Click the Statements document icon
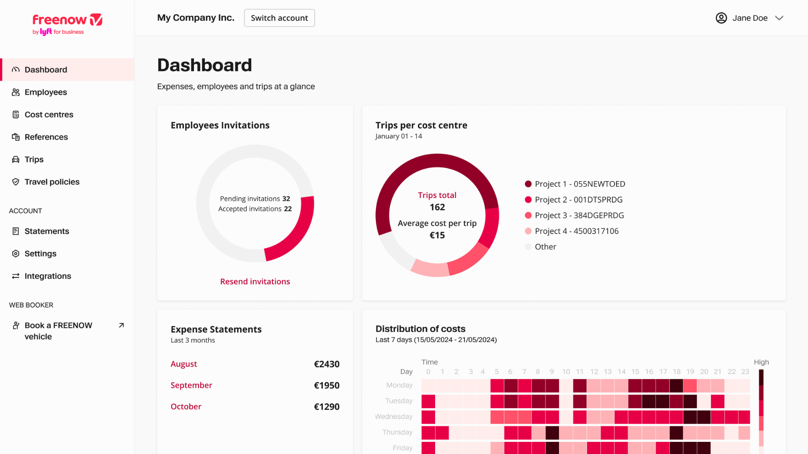Screen dimensions: 808x454 (16, 231)
